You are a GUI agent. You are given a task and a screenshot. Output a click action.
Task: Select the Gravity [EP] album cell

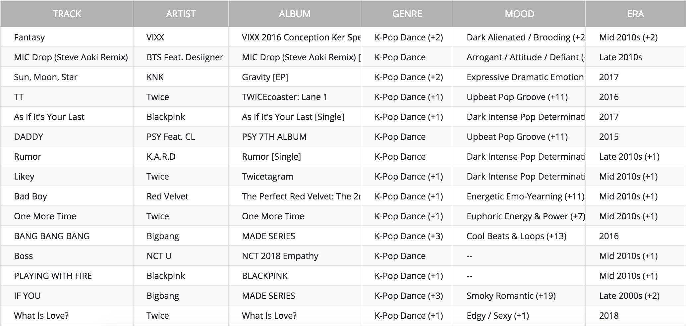(x=265, y=77)
